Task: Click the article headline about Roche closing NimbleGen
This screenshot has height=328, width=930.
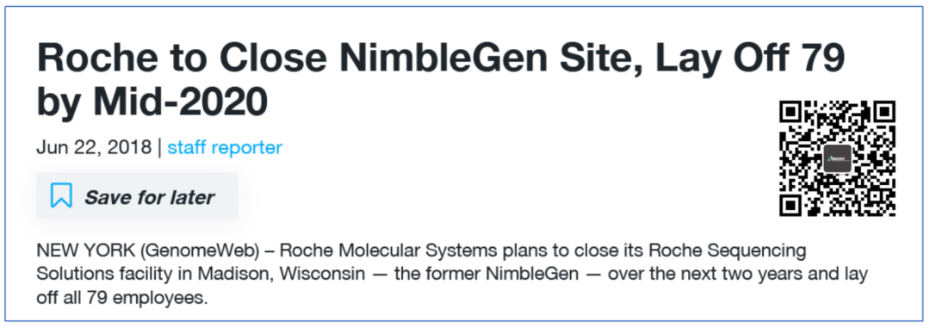Action: click(x=441, y=80)
